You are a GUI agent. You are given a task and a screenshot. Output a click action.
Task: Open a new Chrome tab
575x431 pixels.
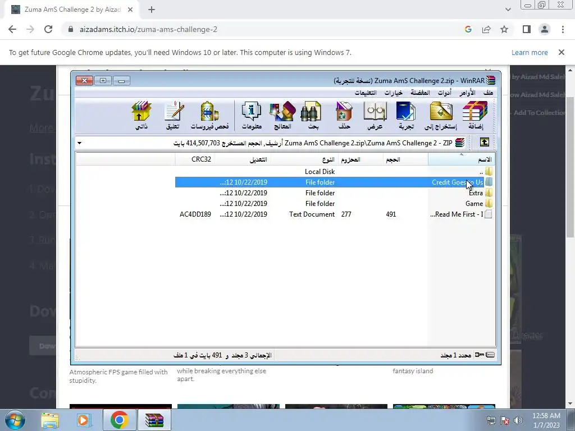152,10
